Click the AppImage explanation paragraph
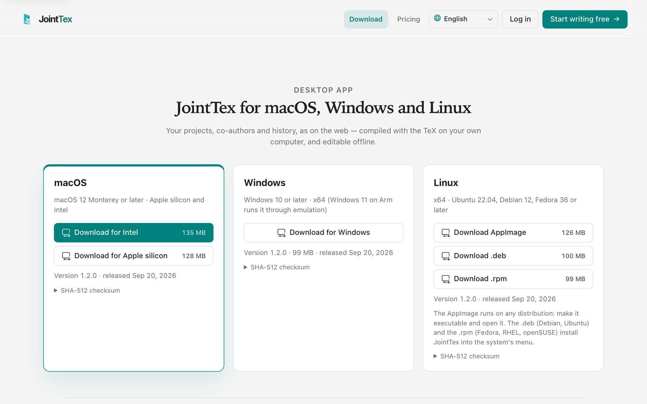 tap(511, 328)
